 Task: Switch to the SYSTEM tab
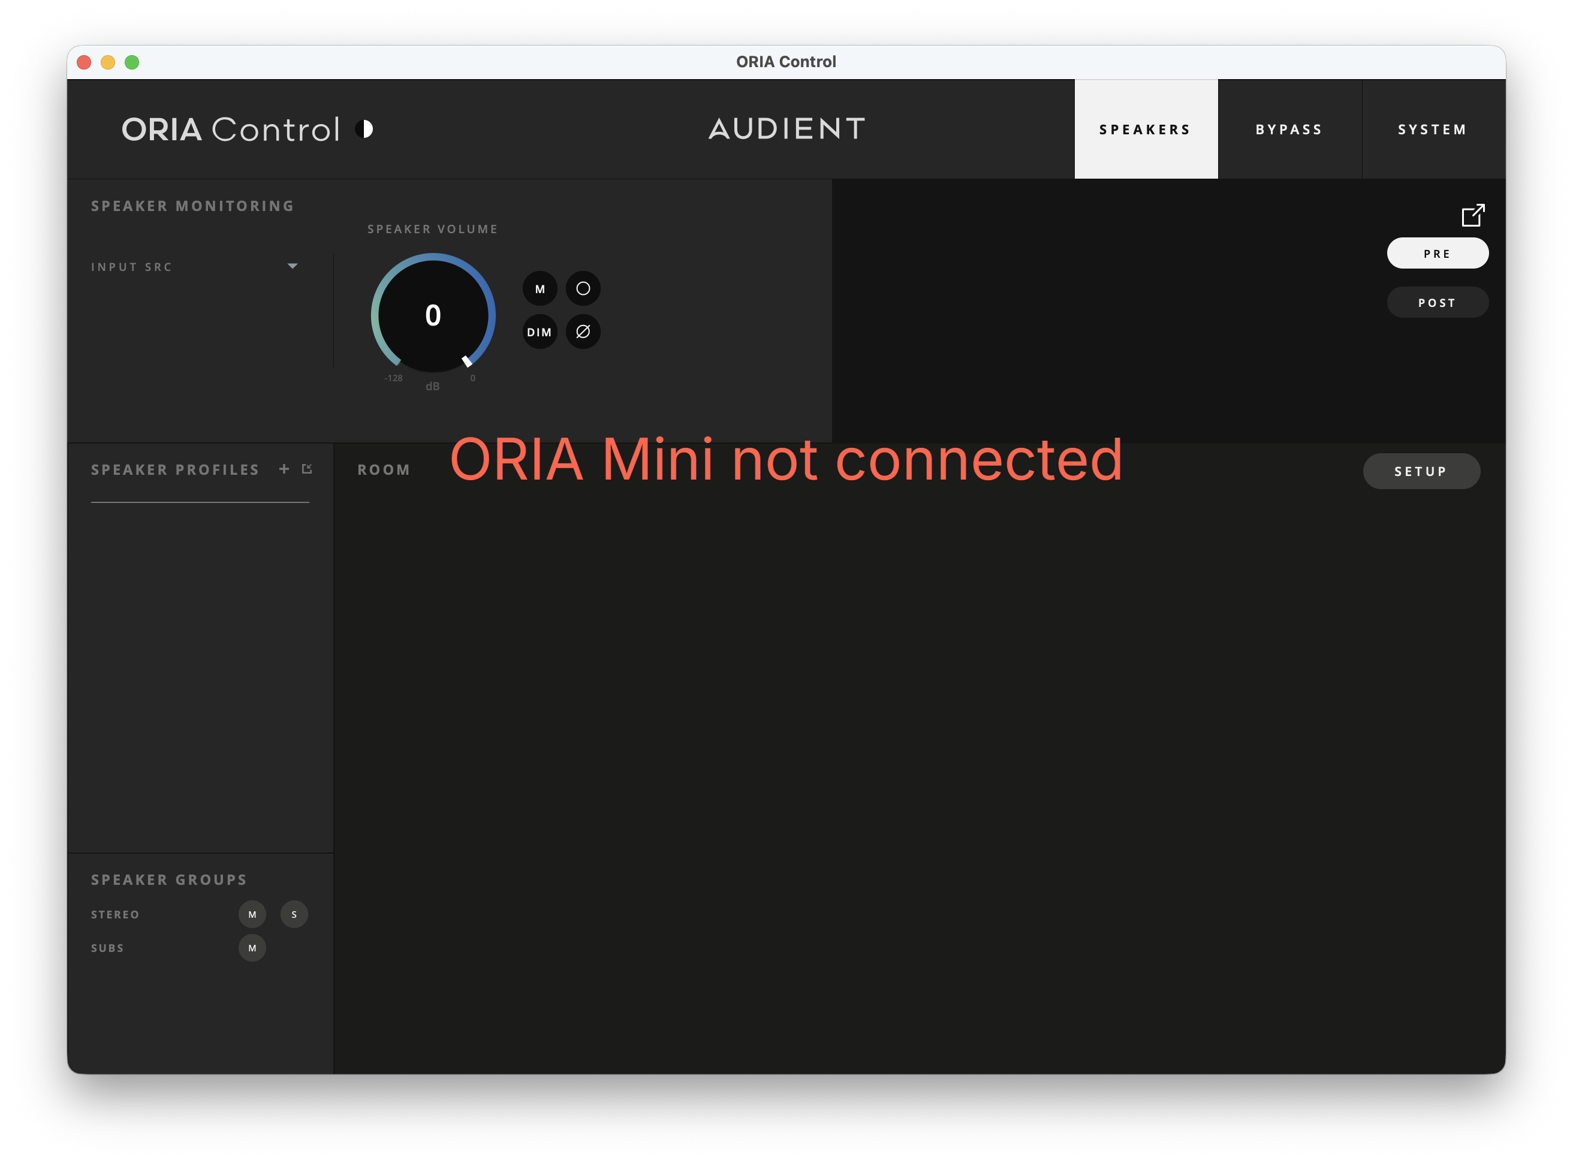pyautogui.click(x=1433, y=129)
